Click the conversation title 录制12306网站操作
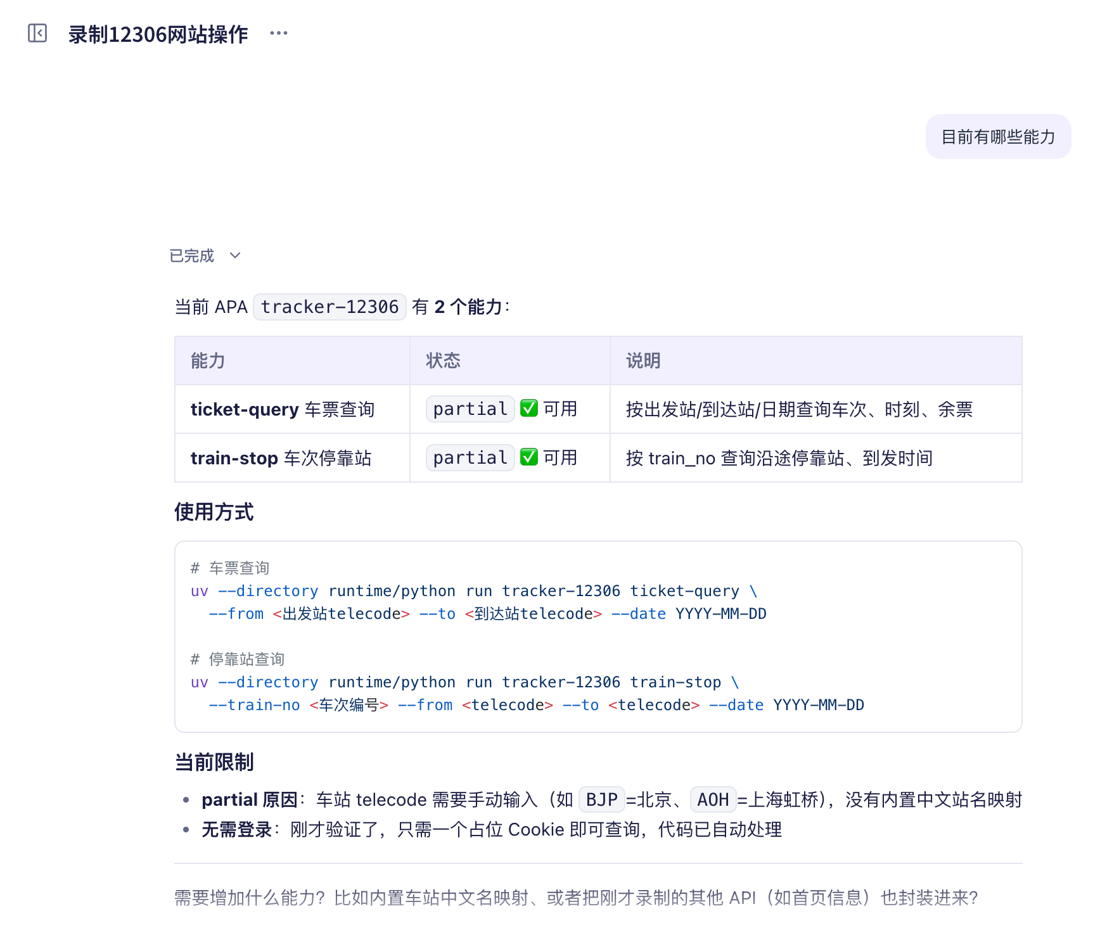The height and width of the screenshot is (935, 1119). (158, 34)
